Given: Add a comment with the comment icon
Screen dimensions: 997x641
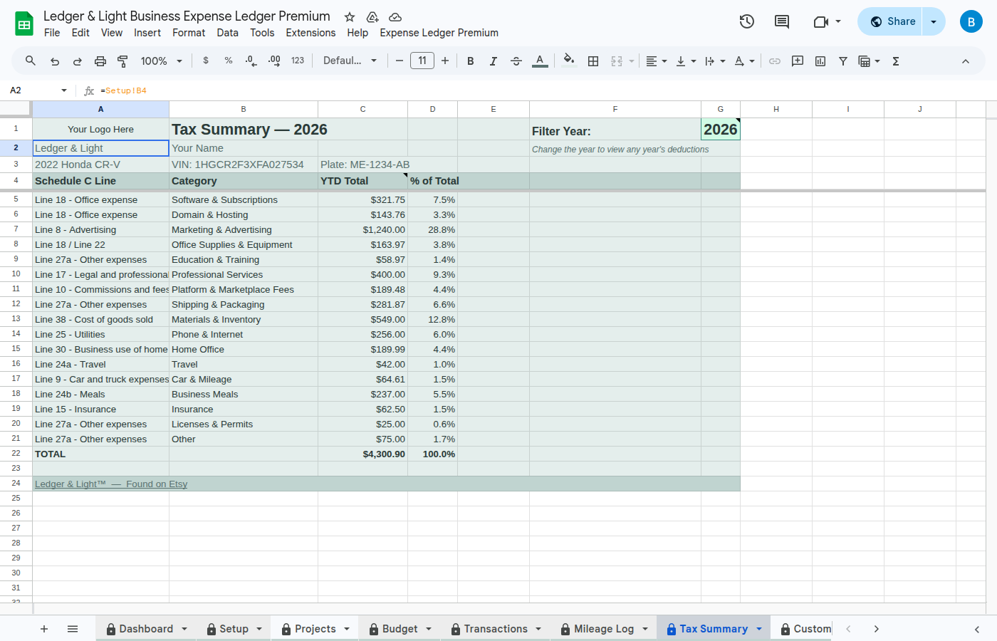Looking at the screenshot, I should coord(798,61).
